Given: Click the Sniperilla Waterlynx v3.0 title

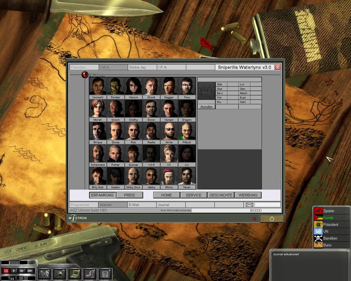Looking at the screenshot, I should tap(244, 67).
